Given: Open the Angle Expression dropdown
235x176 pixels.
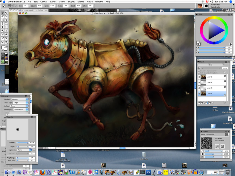Looking at the screenshot, I should pos(24,150).
